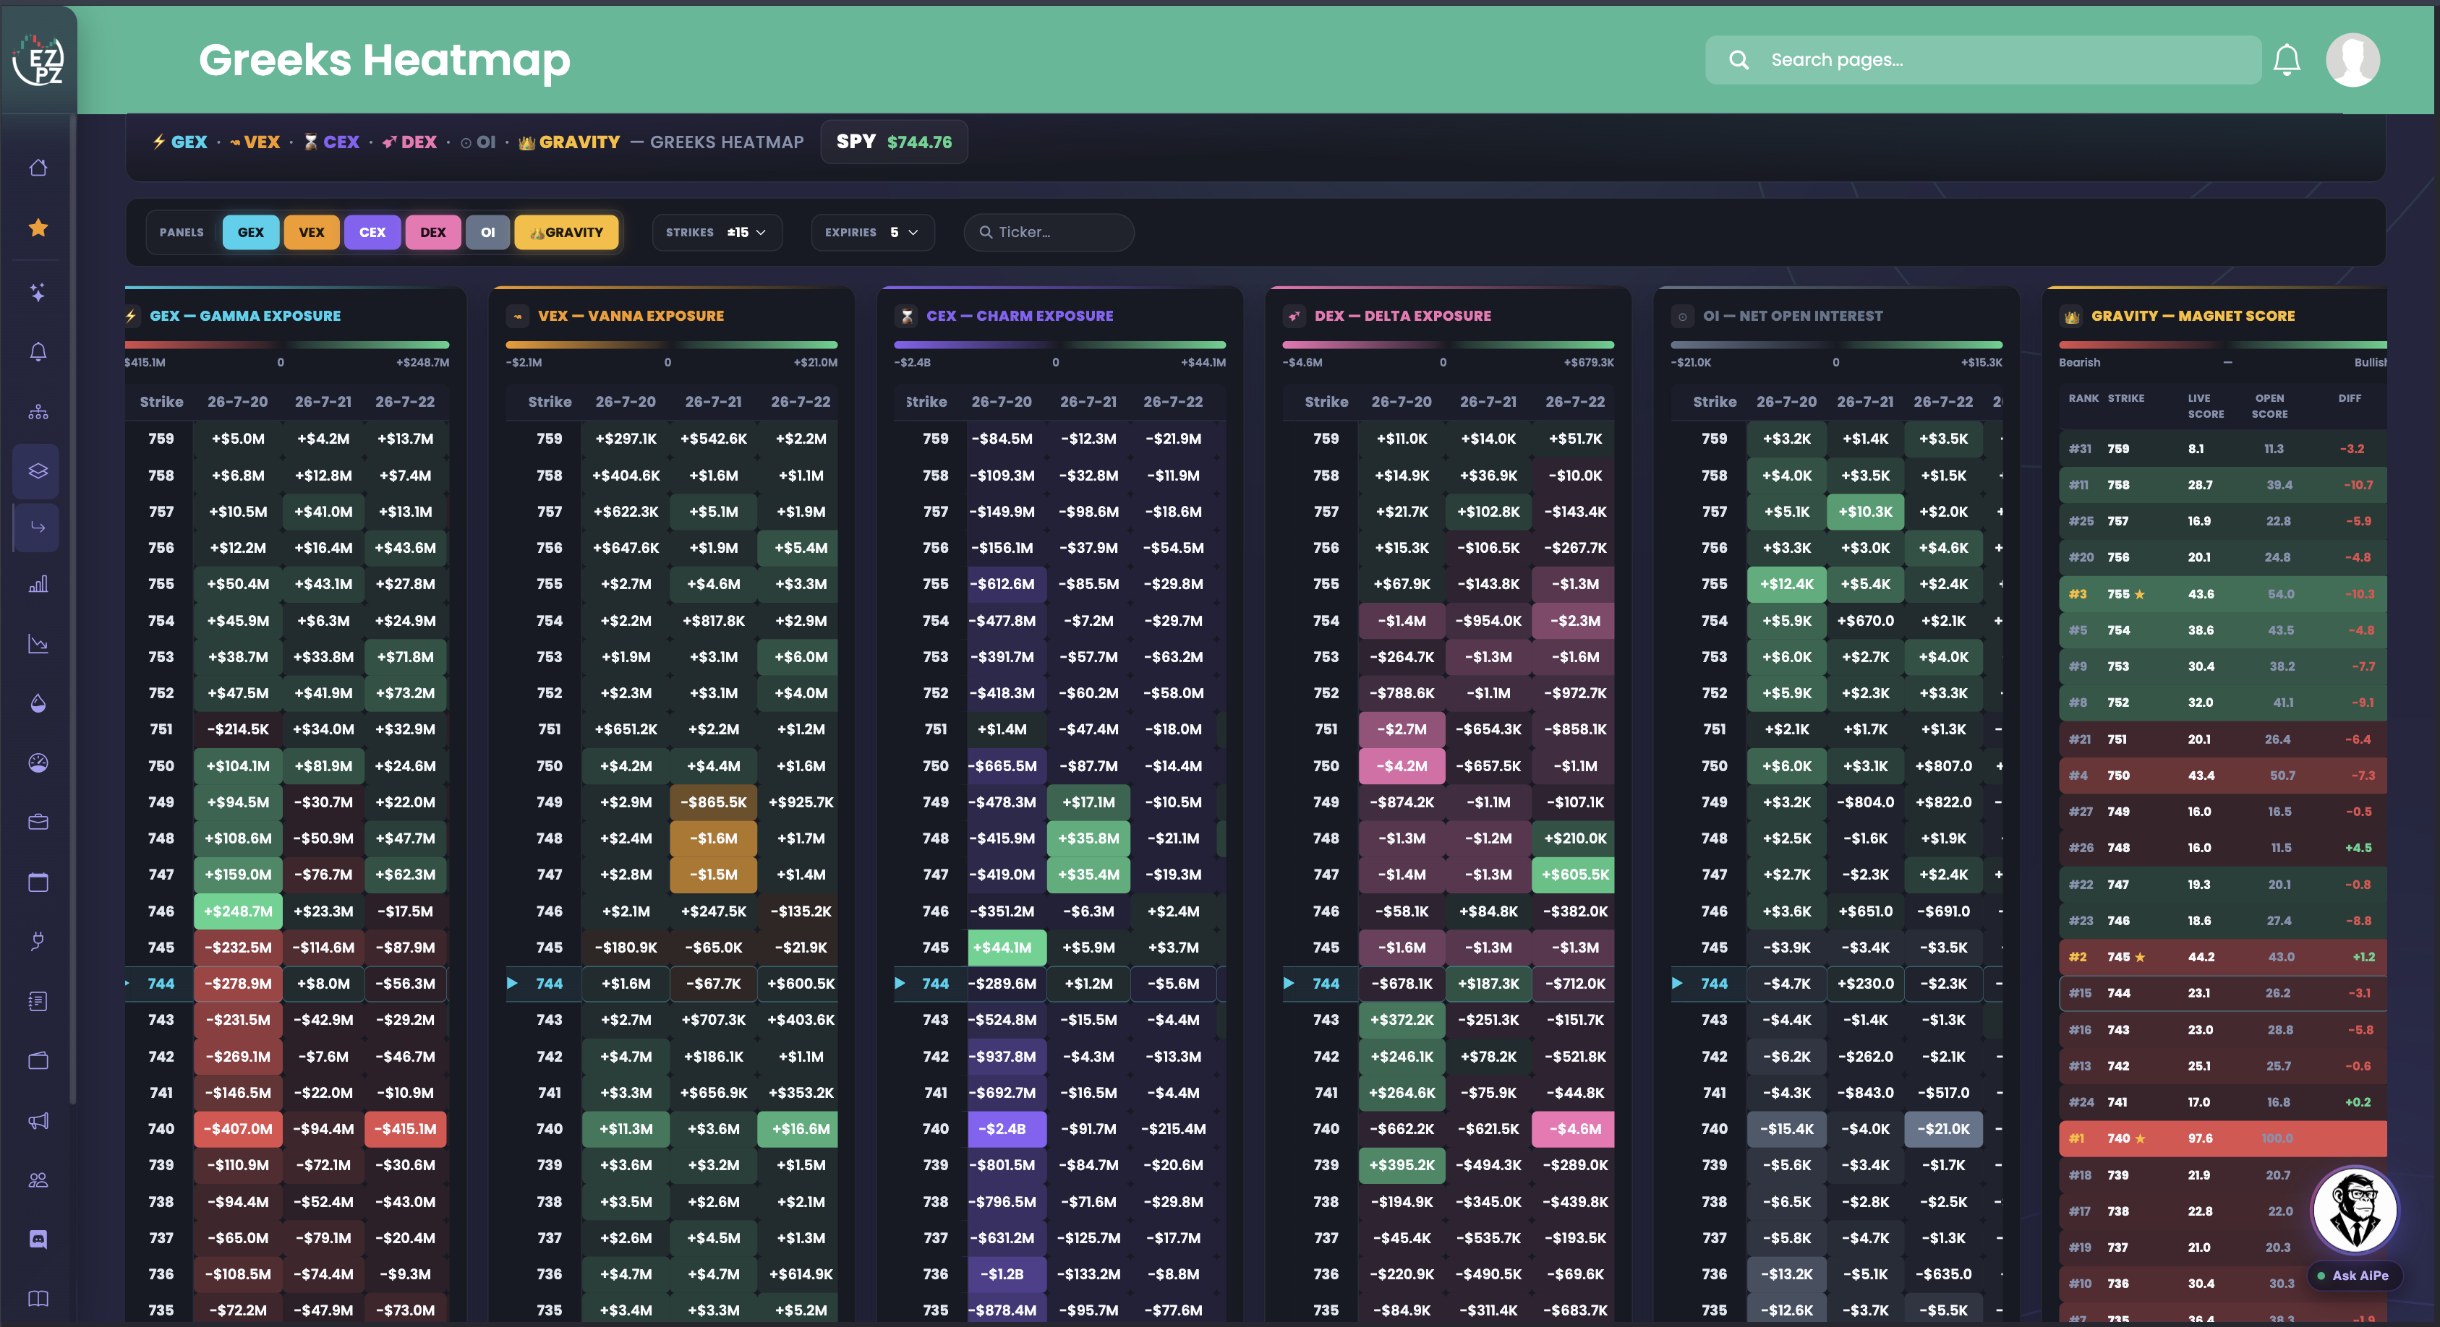Viewport: 2440px width, 1327px height.
Task: Open the briefcase sidebar icon
Action: click(38, 822)
